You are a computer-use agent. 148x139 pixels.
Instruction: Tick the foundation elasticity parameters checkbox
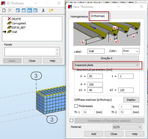(x=71, y=120)
